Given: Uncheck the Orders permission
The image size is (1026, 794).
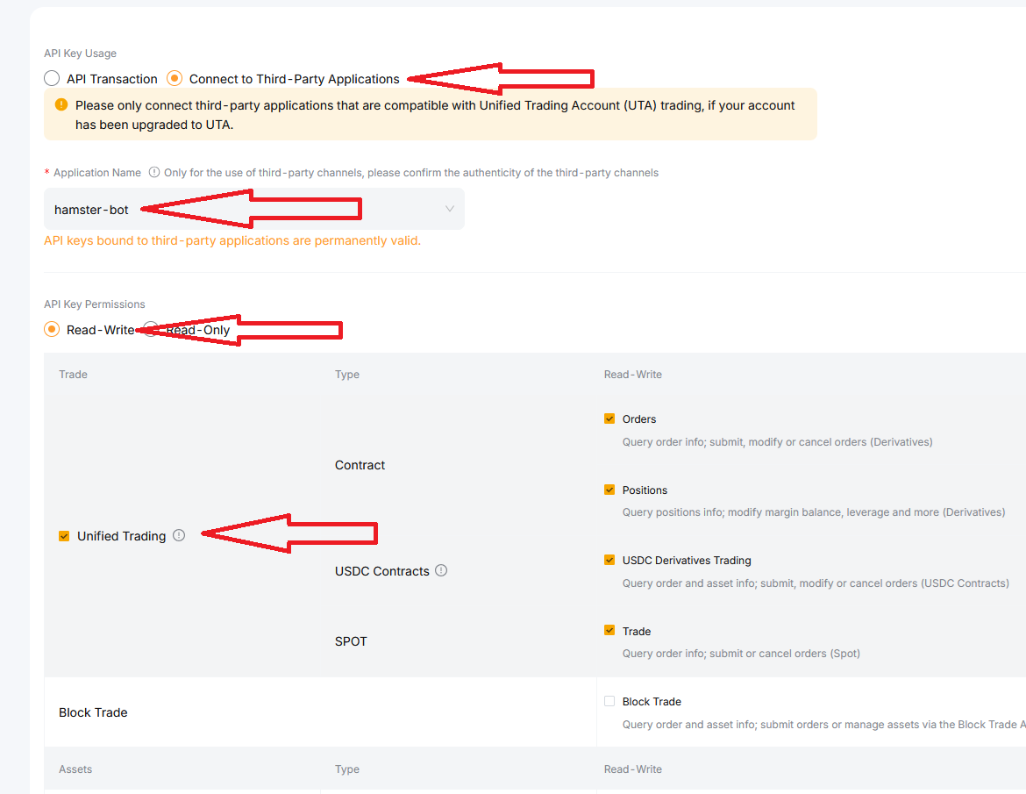Looking at the screenshot, I should point(609,418).
